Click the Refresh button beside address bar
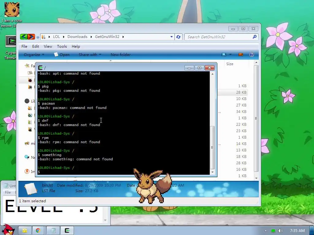Screen dimensions: 314x235 [178, 37]
